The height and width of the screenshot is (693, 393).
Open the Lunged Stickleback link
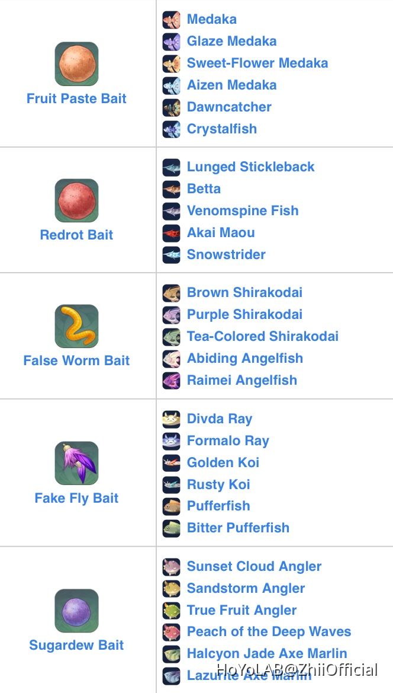pyautogui.click(x=250, y=167)
